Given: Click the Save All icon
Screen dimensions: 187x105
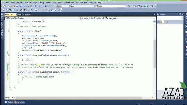Looking at the screenshot, I should [20, 6].
